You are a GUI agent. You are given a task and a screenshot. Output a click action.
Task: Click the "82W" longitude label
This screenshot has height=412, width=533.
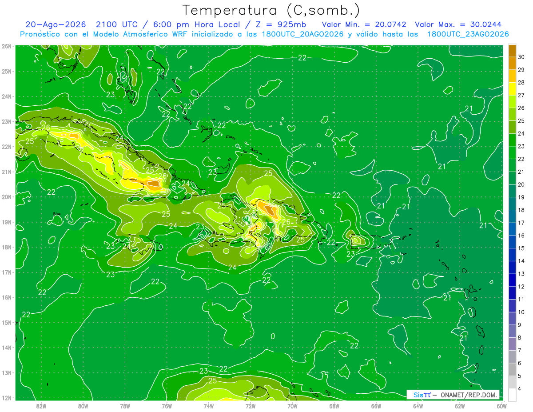pos(41,406)
